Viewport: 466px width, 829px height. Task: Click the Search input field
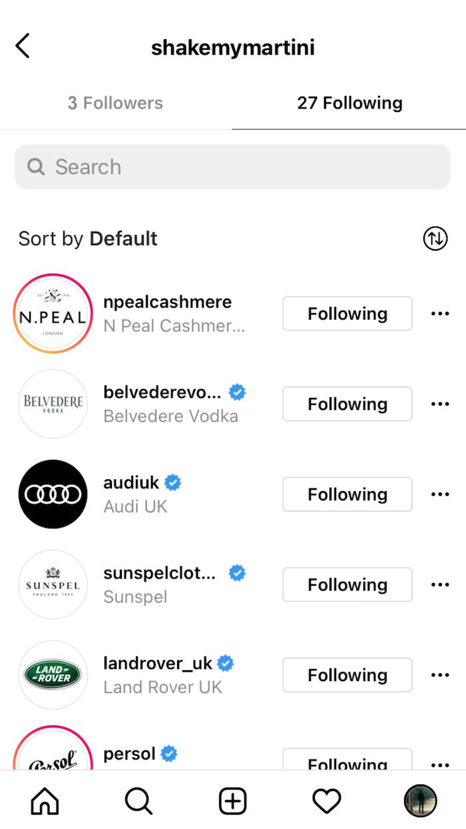coord(232,167)
